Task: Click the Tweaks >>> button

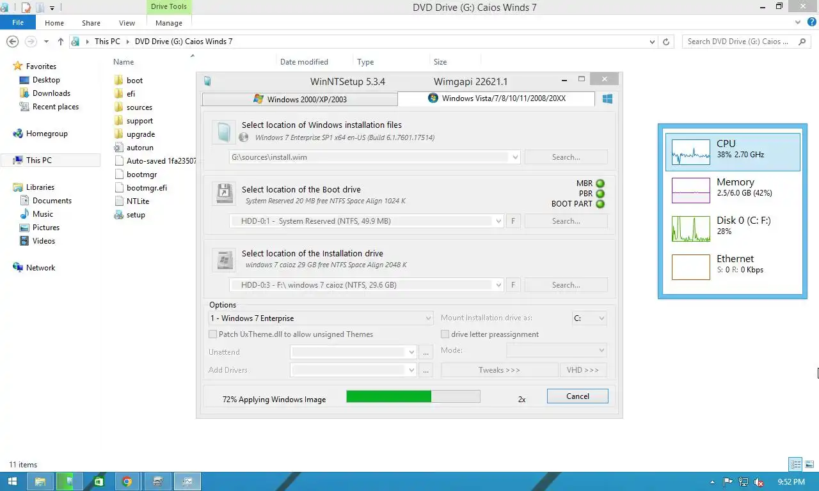Action: [499, 370]
